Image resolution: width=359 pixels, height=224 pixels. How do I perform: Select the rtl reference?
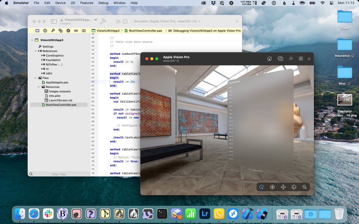click(47, 69)
